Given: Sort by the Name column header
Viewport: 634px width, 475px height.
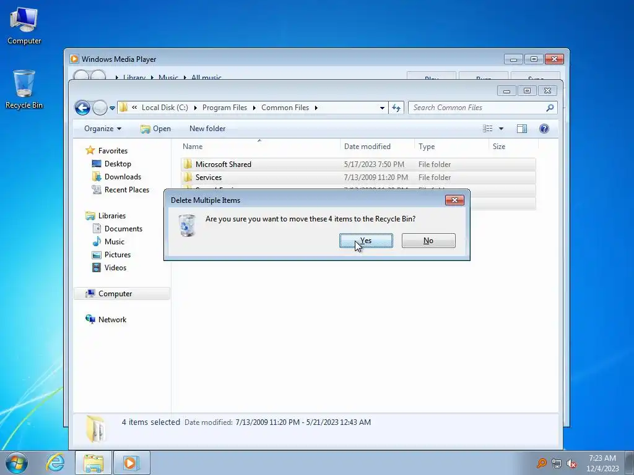Looking at the screenshot, I should 259,146.
